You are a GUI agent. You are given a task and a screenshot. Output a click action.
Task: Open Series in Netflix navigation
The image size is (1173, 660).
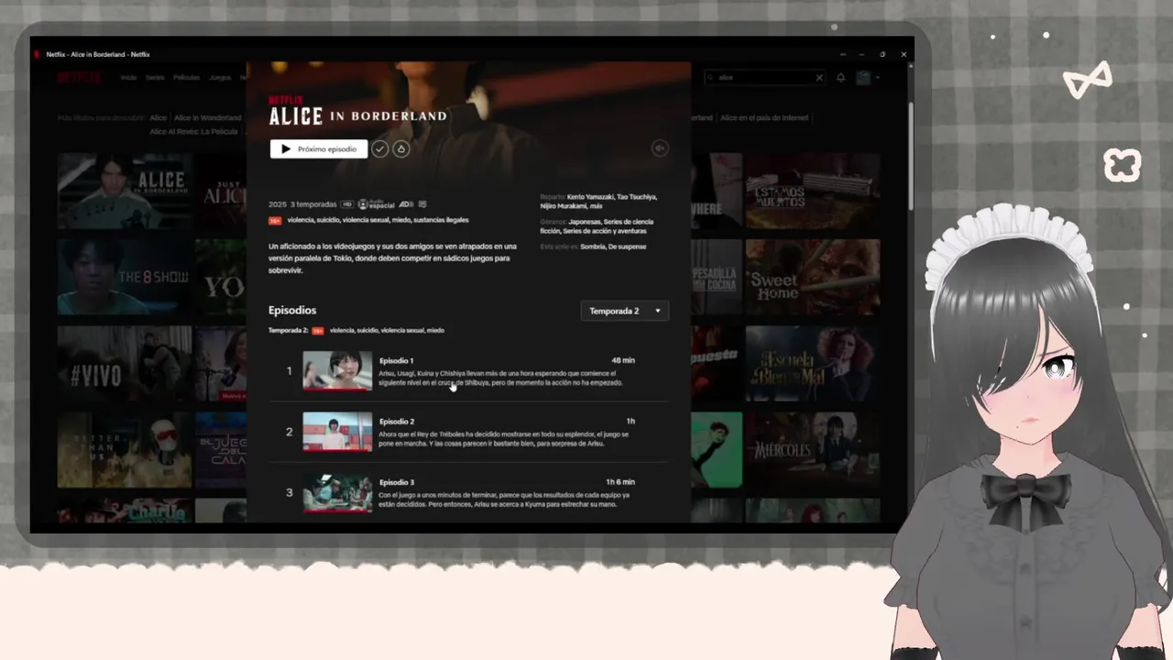pyautogui.click(x=155, y=78)
